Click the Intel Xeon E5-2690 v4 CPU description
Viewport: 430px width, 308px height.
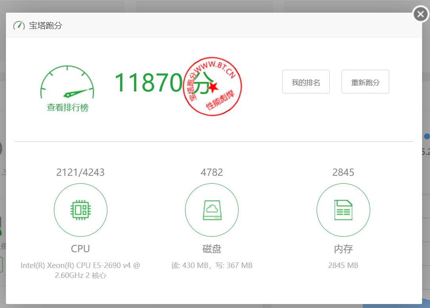click(x=80, y=270)
